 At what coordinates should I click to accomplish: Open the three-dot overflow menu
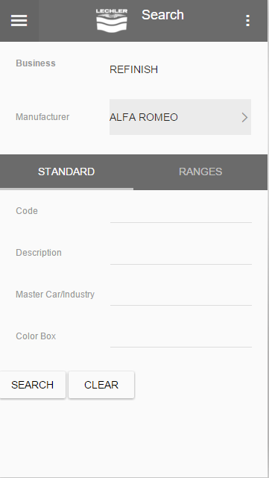pos(248,20)
